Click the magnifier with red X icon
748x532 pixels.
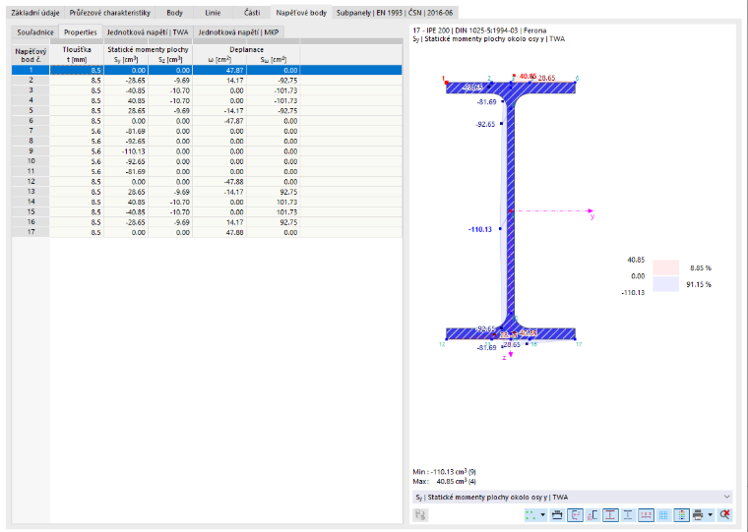724,515
